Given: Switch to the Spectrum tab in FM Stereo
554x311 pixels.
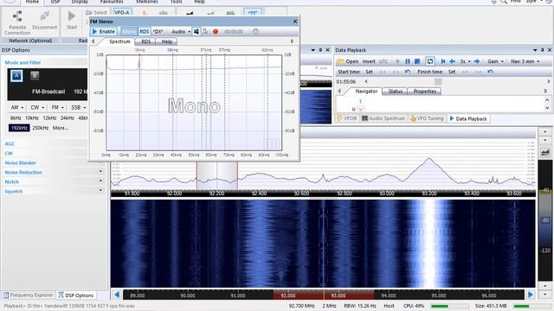Looking at the screenshot, I should click(x=119, y=41).
